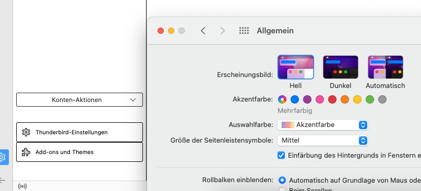Show all preferences grid icon
421x191 pixels.
pyautogui.click(x=244, y=31)
